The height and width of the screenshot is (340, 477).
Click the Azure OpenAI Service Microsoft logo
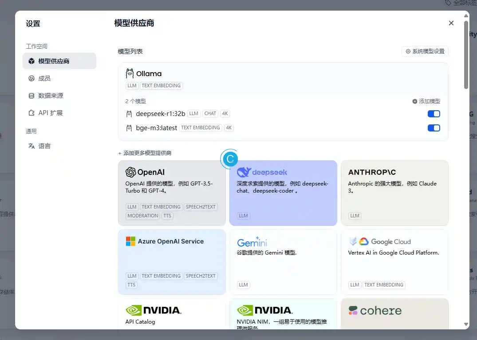click(x=130, y=241)
